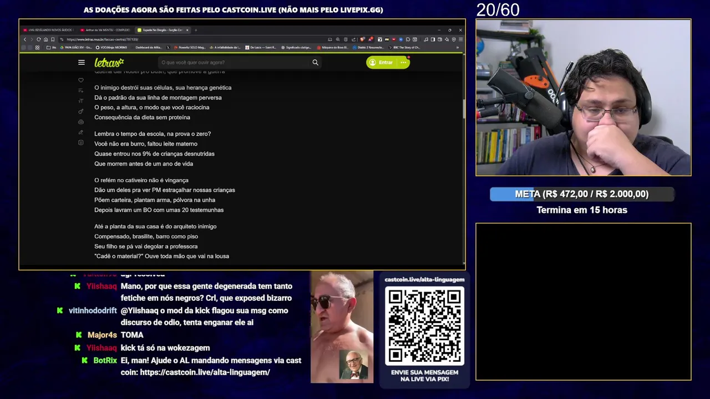The width and height of the screenshot is (710, 399).
Task: Open chords via the guitar icon
Action: (x=81, y=111)
